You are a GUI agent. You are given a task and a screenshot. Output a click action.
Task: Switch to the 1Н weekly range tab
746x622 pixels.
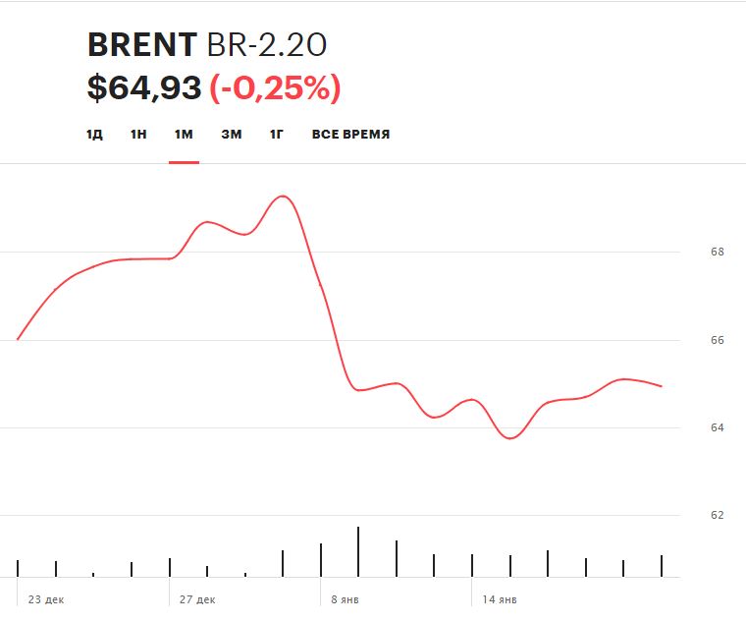138,135
